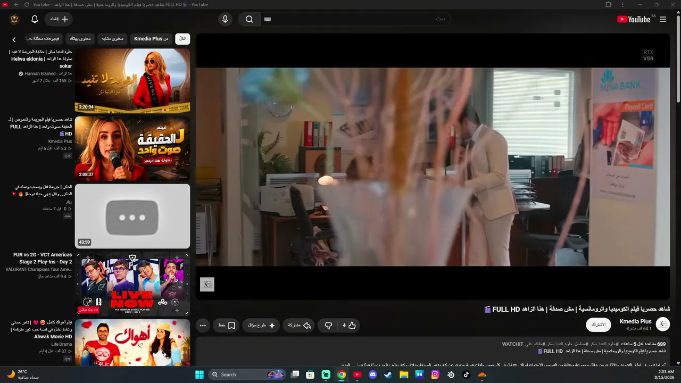Open the YouTube guide hamburger menu
The height and width of the screenshot is (383, 681).
tap(663, 19)
